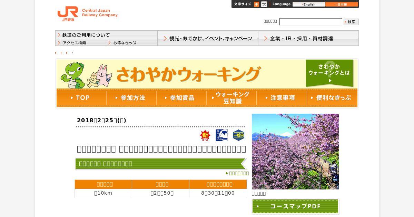
Task: Open アクセス検索 submenu item
Action: 81,43
